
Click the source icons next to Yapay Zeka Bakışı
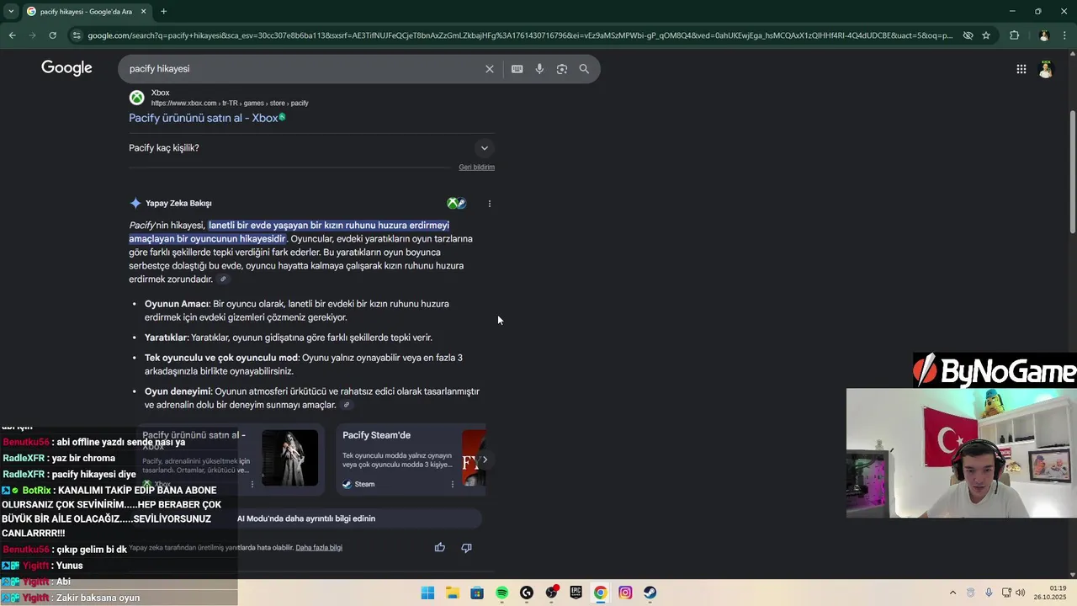tap(457, 203)
